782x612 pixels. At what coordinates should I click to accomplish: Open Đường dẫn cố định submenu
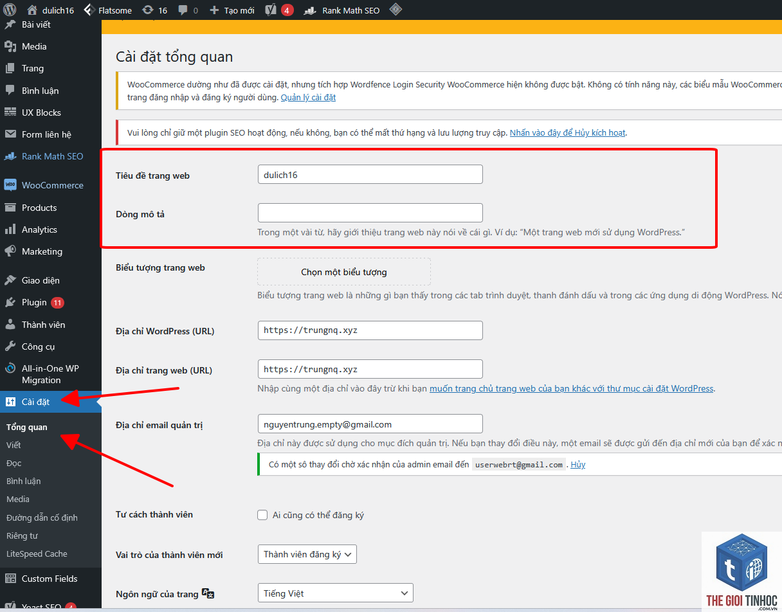42,517
